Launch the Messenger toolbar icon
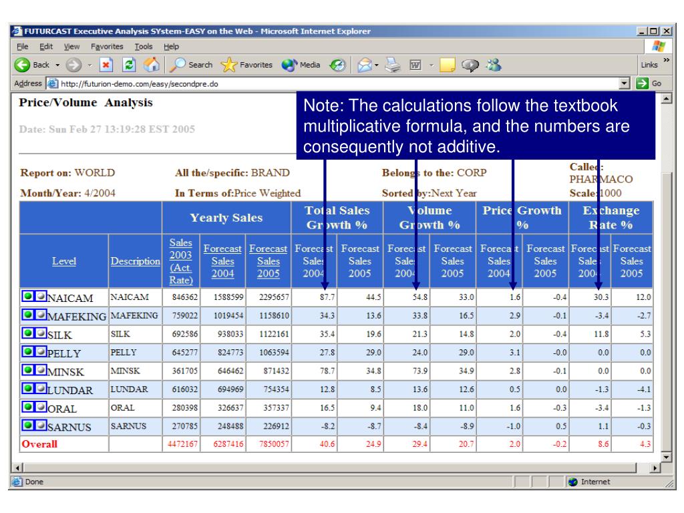Screen dimensions: 684x513 click(x=494, y=65)
